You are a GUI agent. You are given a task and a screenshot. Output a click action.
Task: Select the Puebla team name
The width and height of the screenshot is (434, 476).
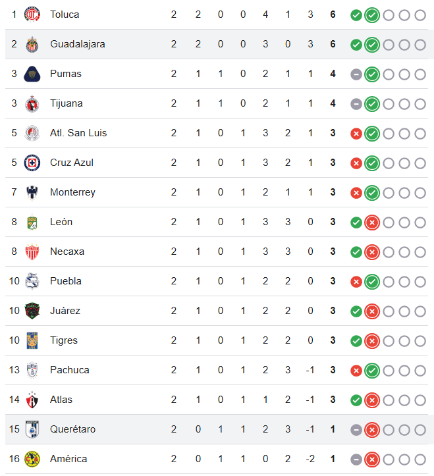click(x=66, y=281)
